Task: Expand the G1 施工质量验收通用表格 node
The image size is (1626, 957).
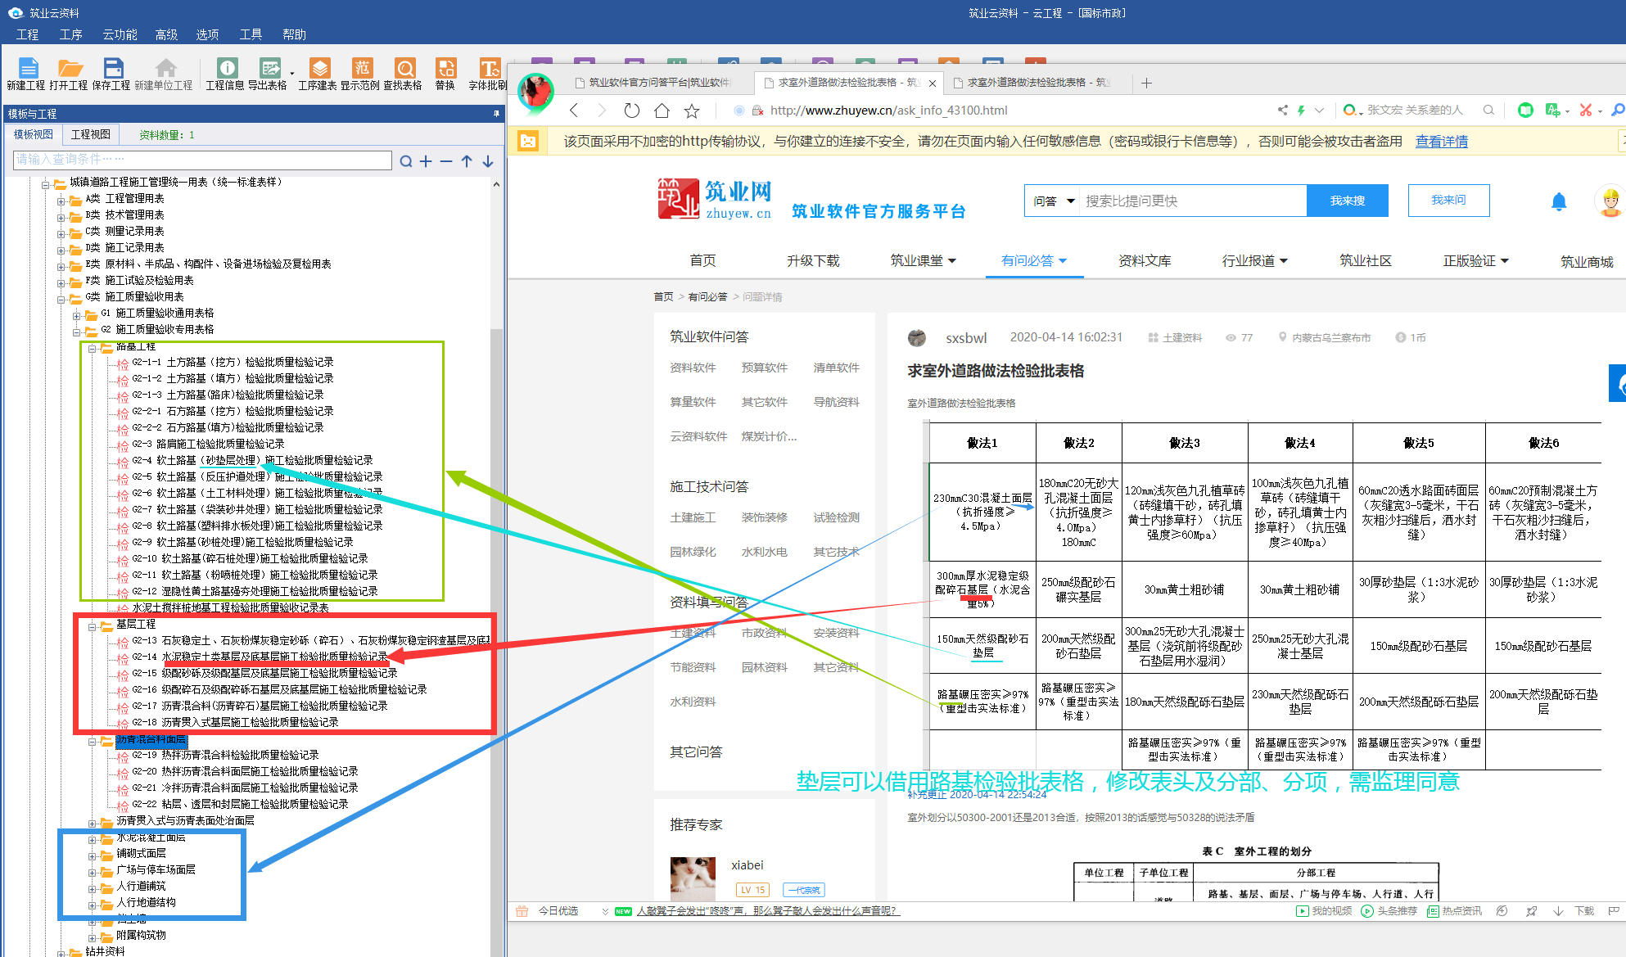Action: tap(77, 315)
